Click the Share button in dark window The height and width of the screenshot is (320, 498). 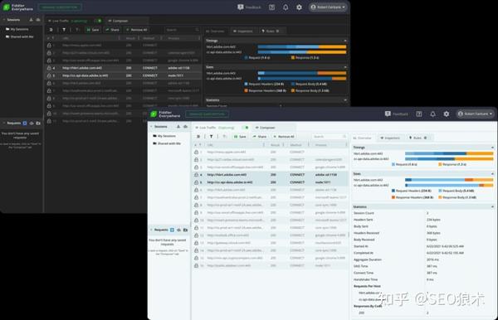tap(112, 30)
